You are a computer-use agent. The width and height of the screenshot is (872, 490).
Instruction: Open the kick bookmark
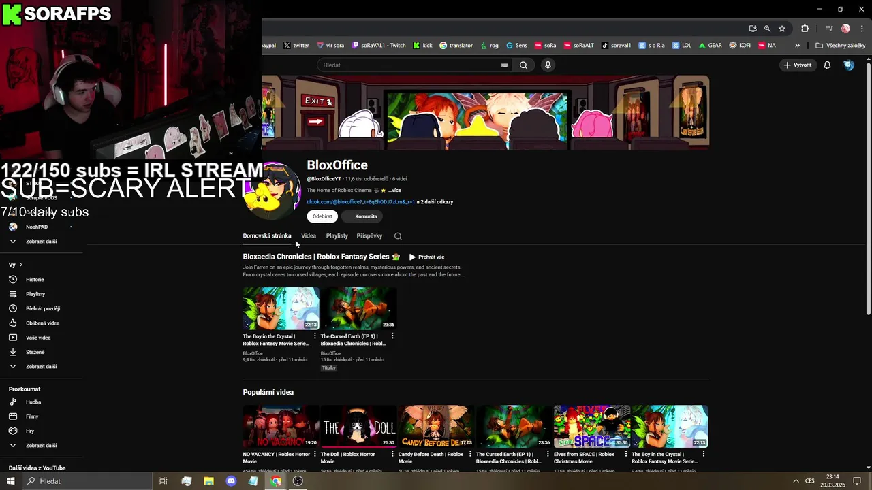click(422, 46)
